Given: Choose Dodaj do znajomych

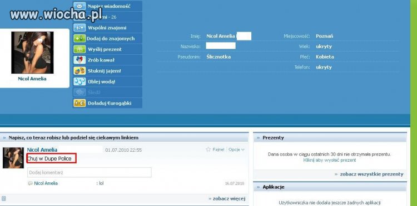Looking at the screenshot, I should [111, 38].
